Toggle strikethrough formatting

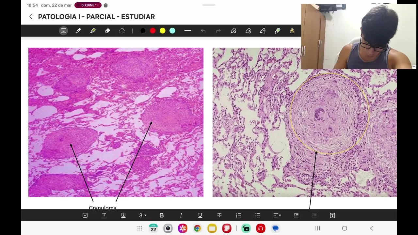(219, 215)
